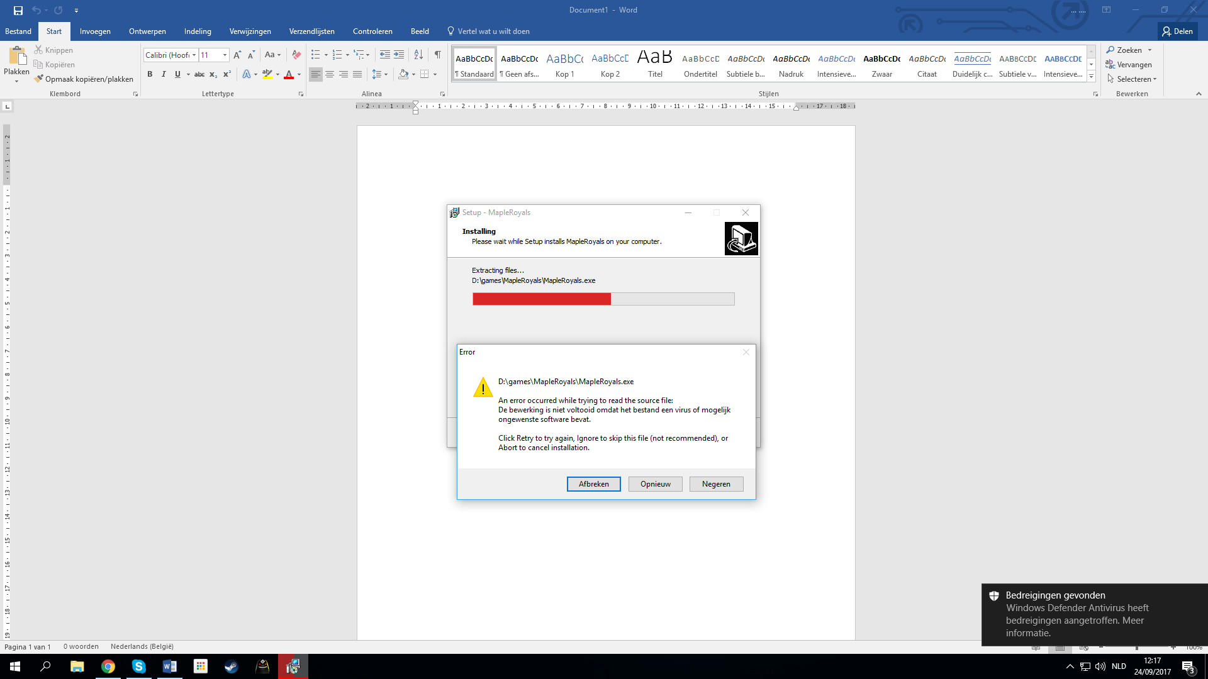Increase paragraph indent

tap(399, 55)
